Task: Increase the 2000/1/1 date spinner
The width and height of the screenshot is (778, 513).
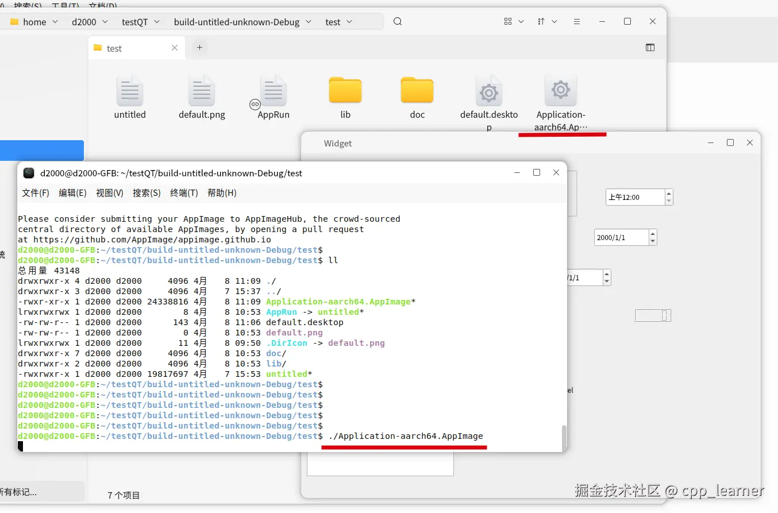Action: pyautogui.click(x=653, y=233)
